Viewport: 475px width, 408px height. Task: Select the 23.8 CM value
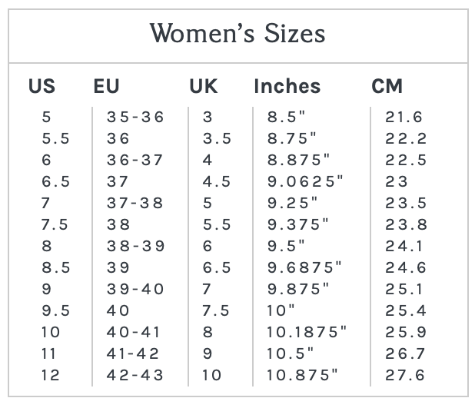point(404,225)
